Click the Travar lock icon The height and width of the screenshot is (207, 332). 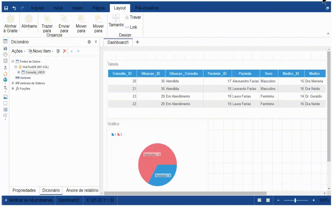pos(127,18)
